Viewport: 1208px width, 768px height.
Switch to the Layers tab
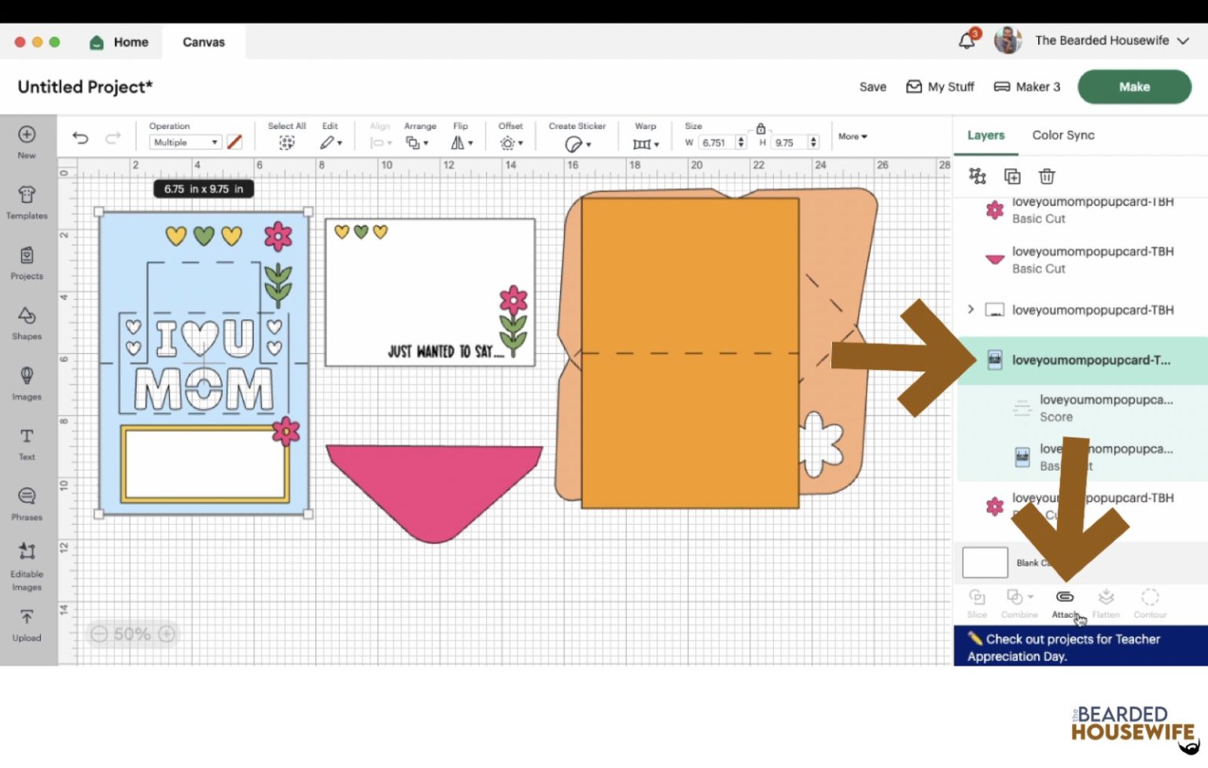(x=985, y=135)
